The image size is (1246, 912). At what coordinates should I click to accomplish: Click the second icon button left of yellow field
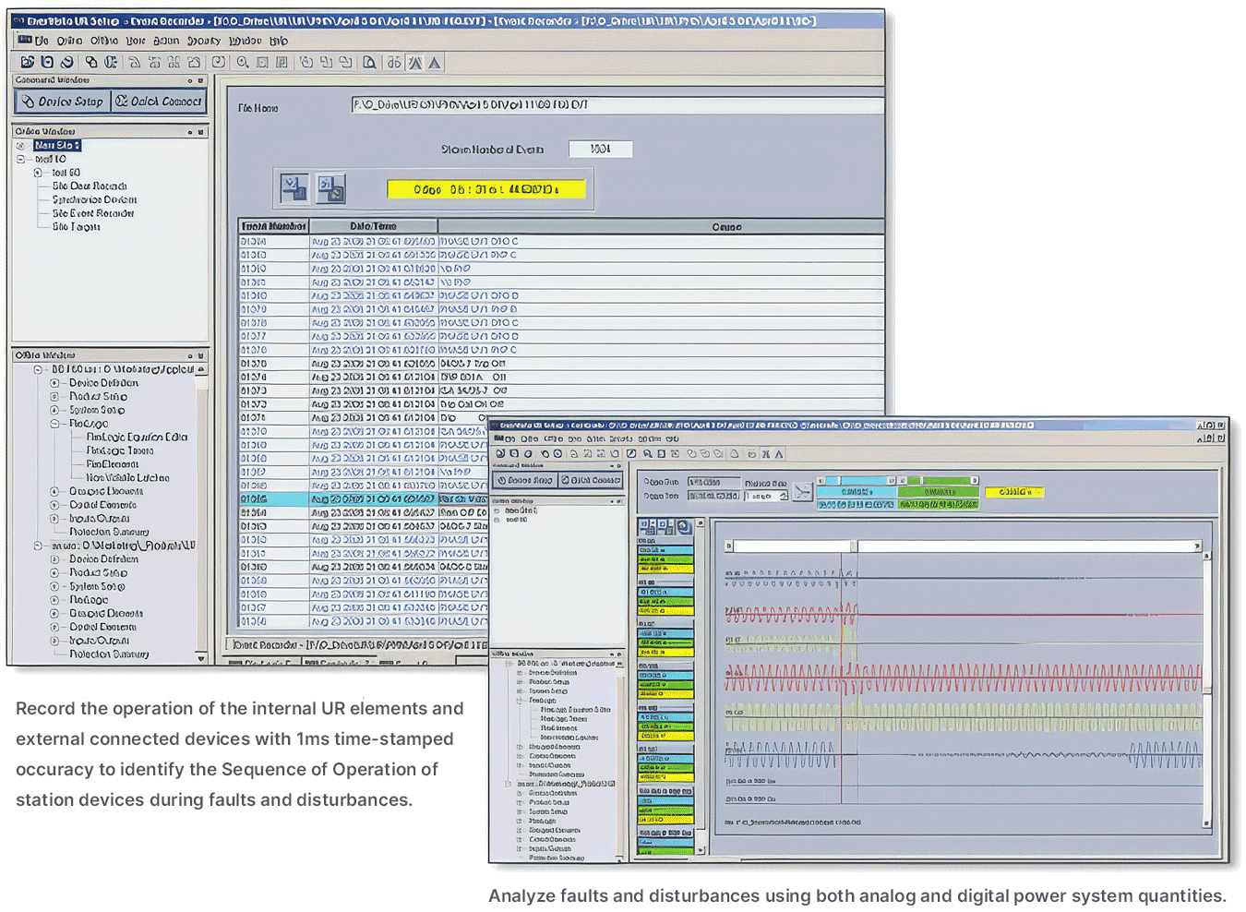coord(330,188)
